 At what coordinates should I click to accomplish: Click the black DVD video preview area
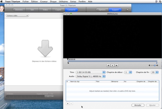(112, 37)
